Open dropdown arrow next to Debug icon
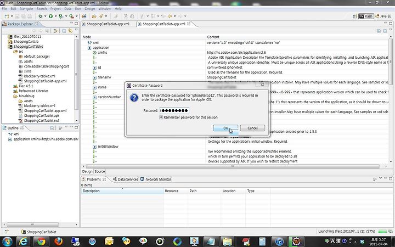395x247 pixels. 45,16
